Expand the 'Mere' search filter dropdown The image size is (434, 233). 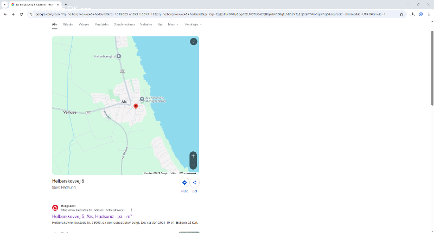[x=173, y=24]
